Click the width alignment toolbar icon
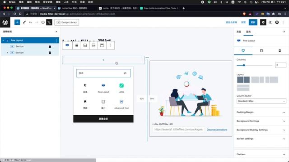Screen dimensions: 289x162 [93, 45]
